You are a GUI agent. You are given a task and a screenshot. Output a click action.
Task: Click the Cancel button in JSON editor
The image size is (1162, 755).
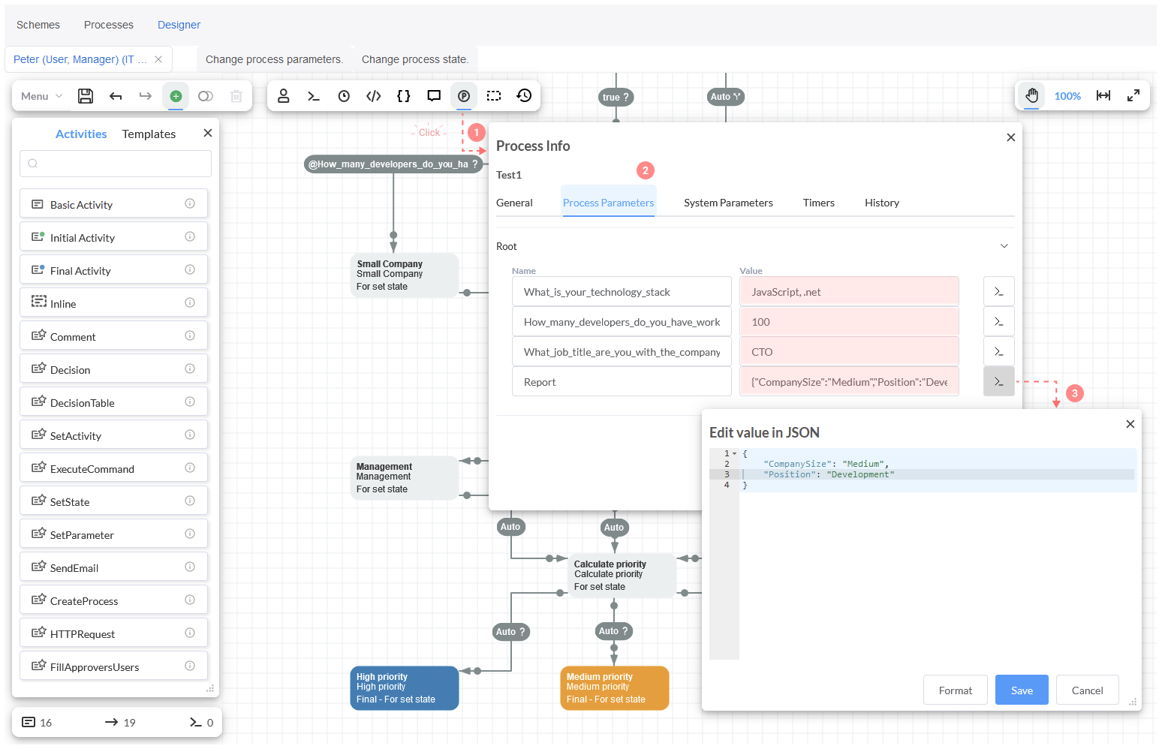[1087, 690]
